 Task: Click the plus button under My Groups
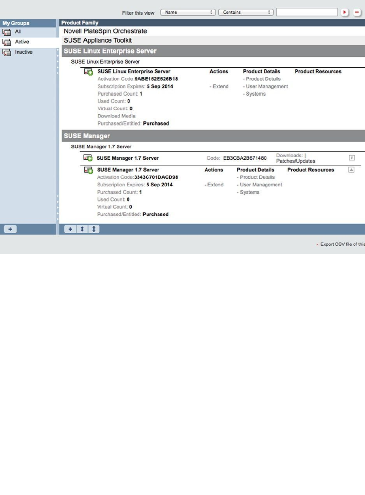click(10, 229)
